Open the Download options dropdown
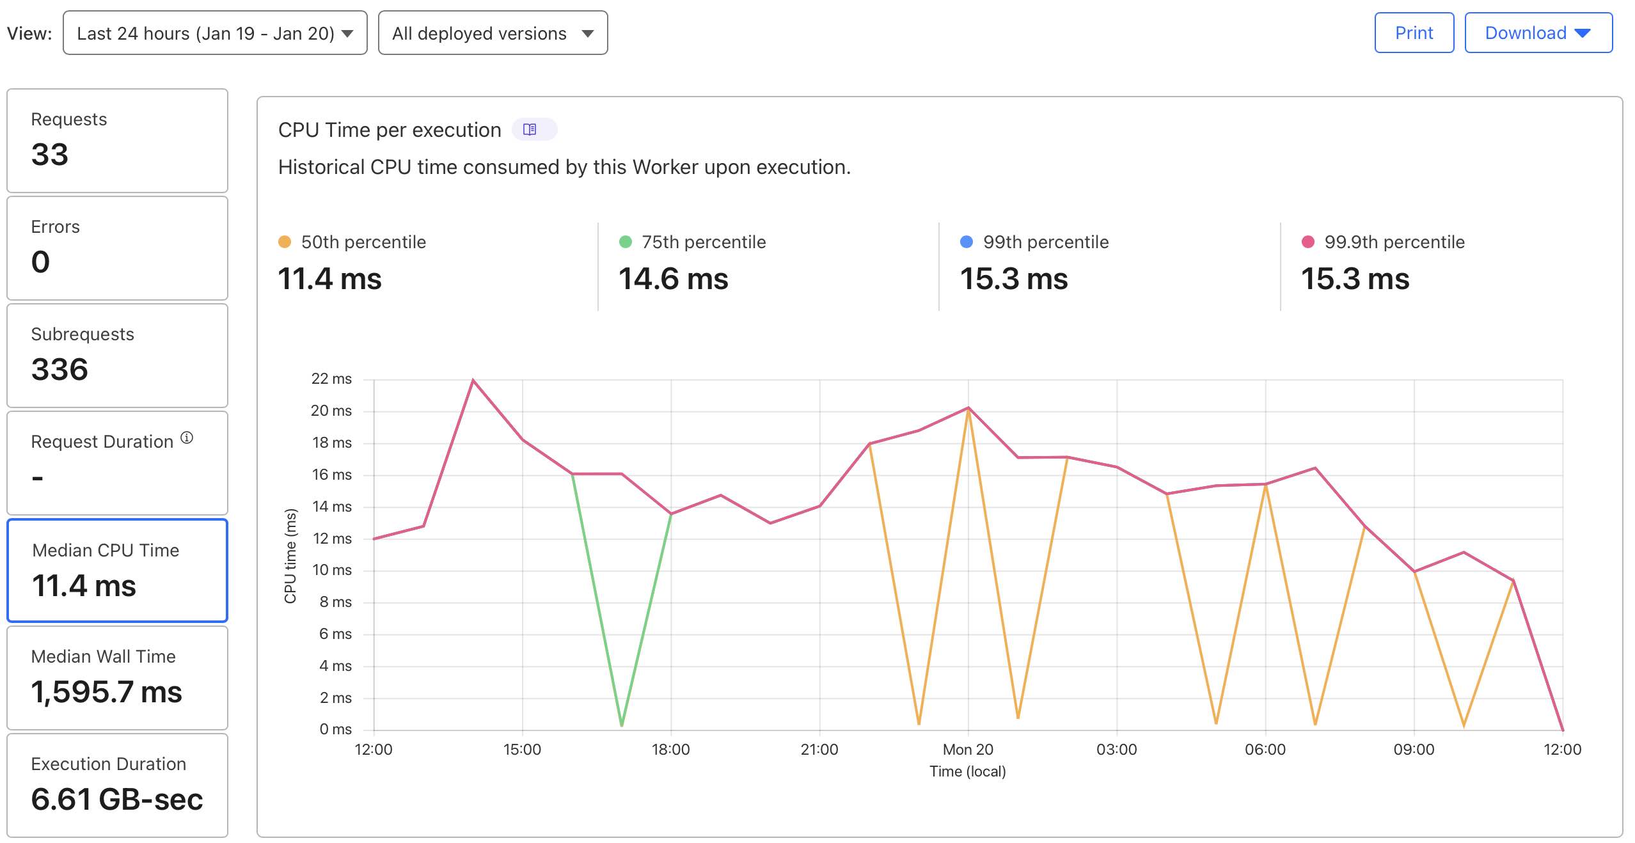 click(1537, 33)
